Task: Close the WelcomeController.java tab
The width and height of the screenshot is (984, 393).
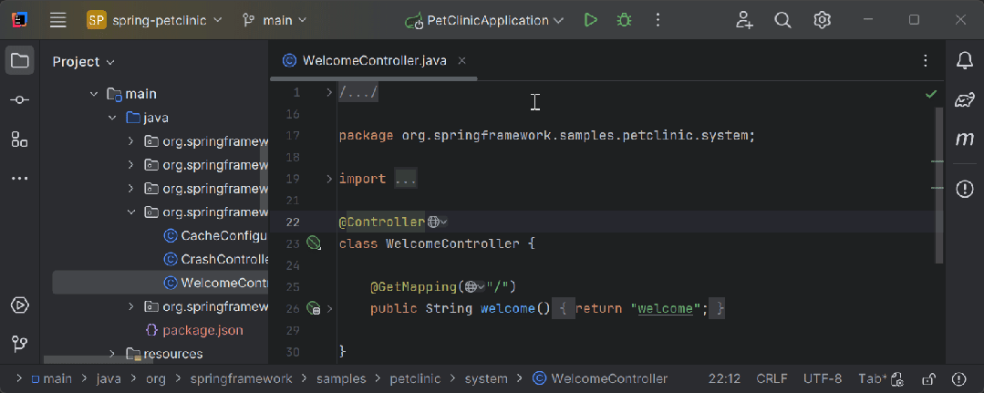Action: (461, 61)
